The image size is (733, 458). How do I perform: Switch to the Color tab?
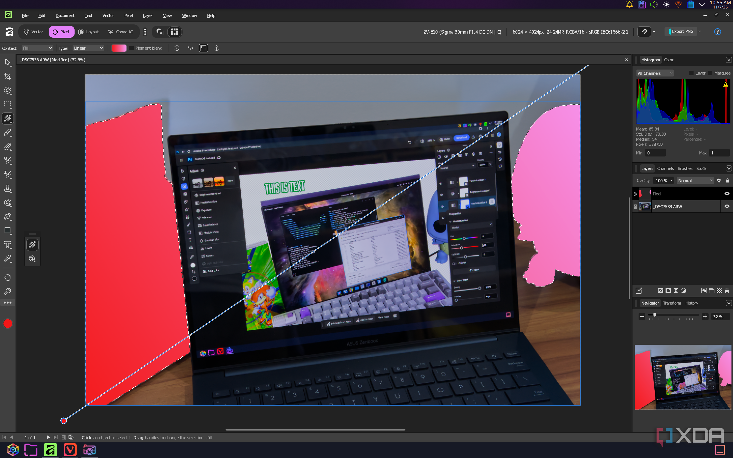[x=669, y=60]
